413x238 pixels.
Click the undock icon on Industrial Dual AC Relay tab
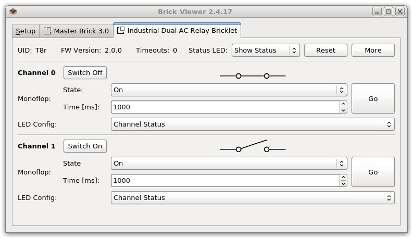click(x=121, y=30)
